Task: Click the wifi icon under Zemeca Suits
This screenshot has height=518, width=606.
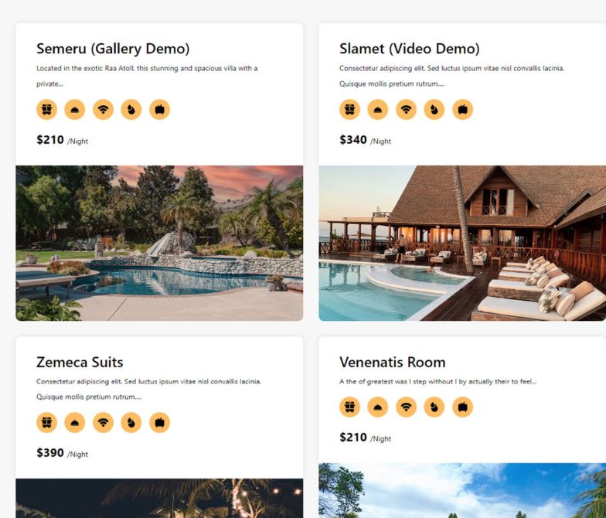Action: coord(104,422)
